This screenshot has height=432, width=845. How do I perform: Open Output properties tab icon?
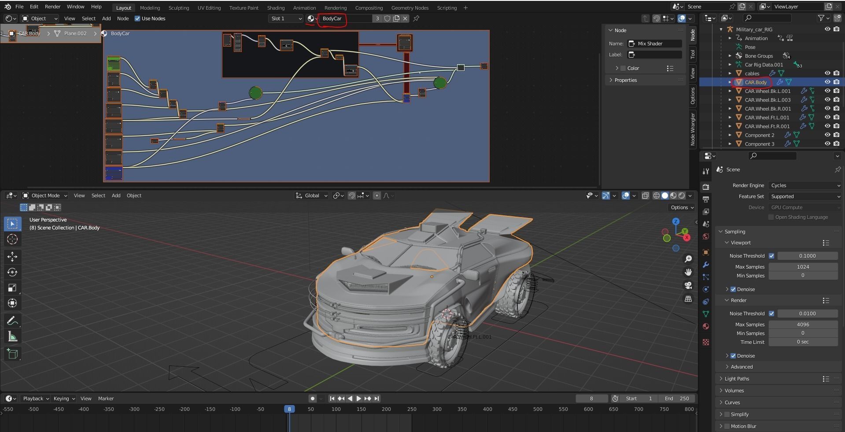coord(706,199)
